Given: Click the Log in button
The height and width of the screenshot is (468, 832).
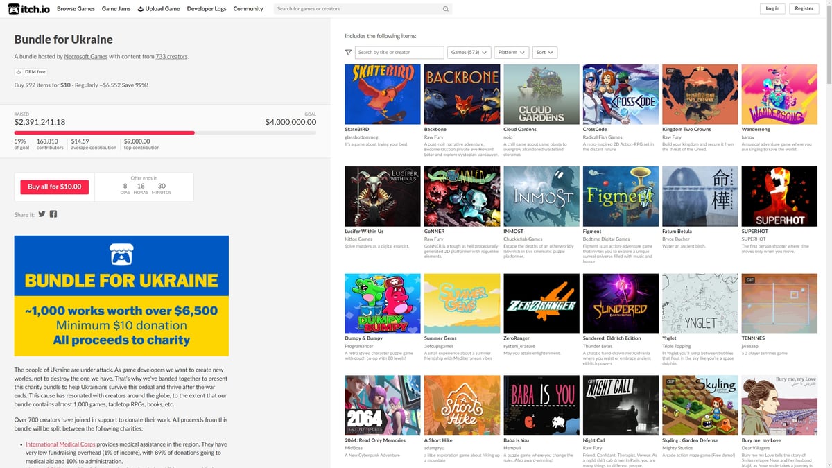Looking at the screenshot, I should tap(772, 9).
